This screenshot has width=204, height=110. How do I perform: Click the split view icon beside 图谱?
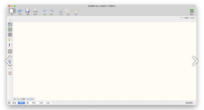(9, 103)
